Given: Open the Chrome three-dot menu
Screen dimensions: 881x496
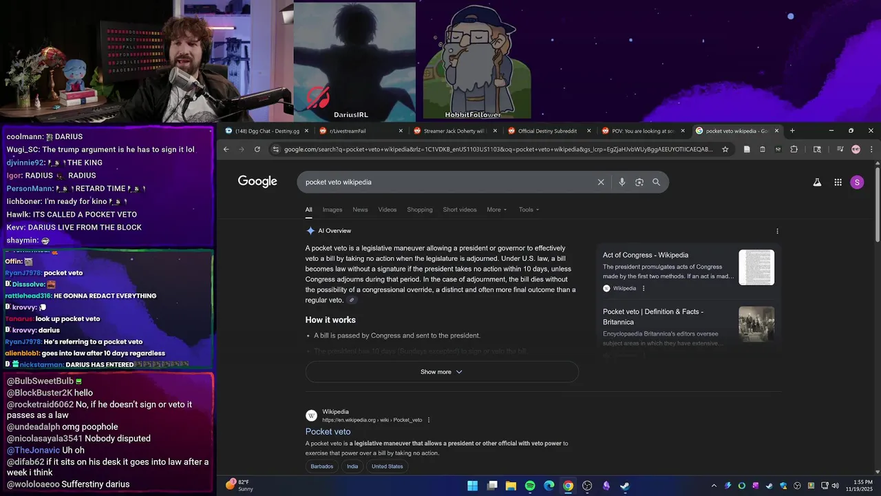Looking at the screenshot, I should (x=871, y=149).
